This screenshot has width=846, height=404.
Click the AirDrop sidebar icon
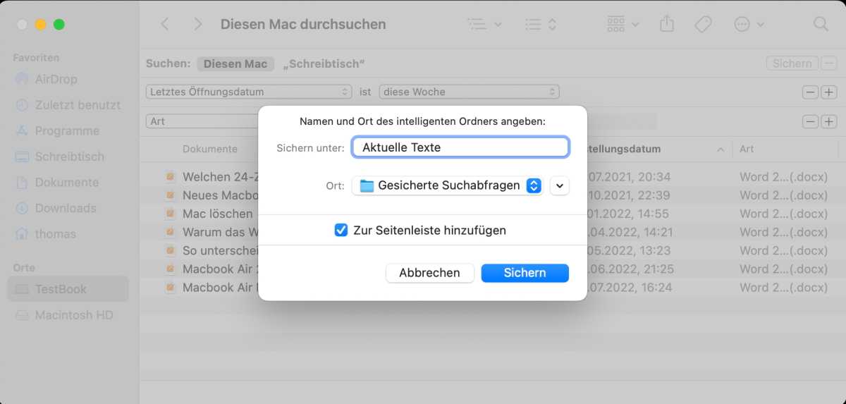coord(23,79)
